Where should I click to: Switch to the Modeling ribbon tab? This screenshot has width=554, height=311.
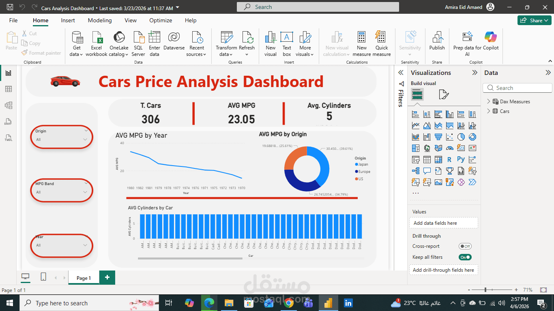100,20
